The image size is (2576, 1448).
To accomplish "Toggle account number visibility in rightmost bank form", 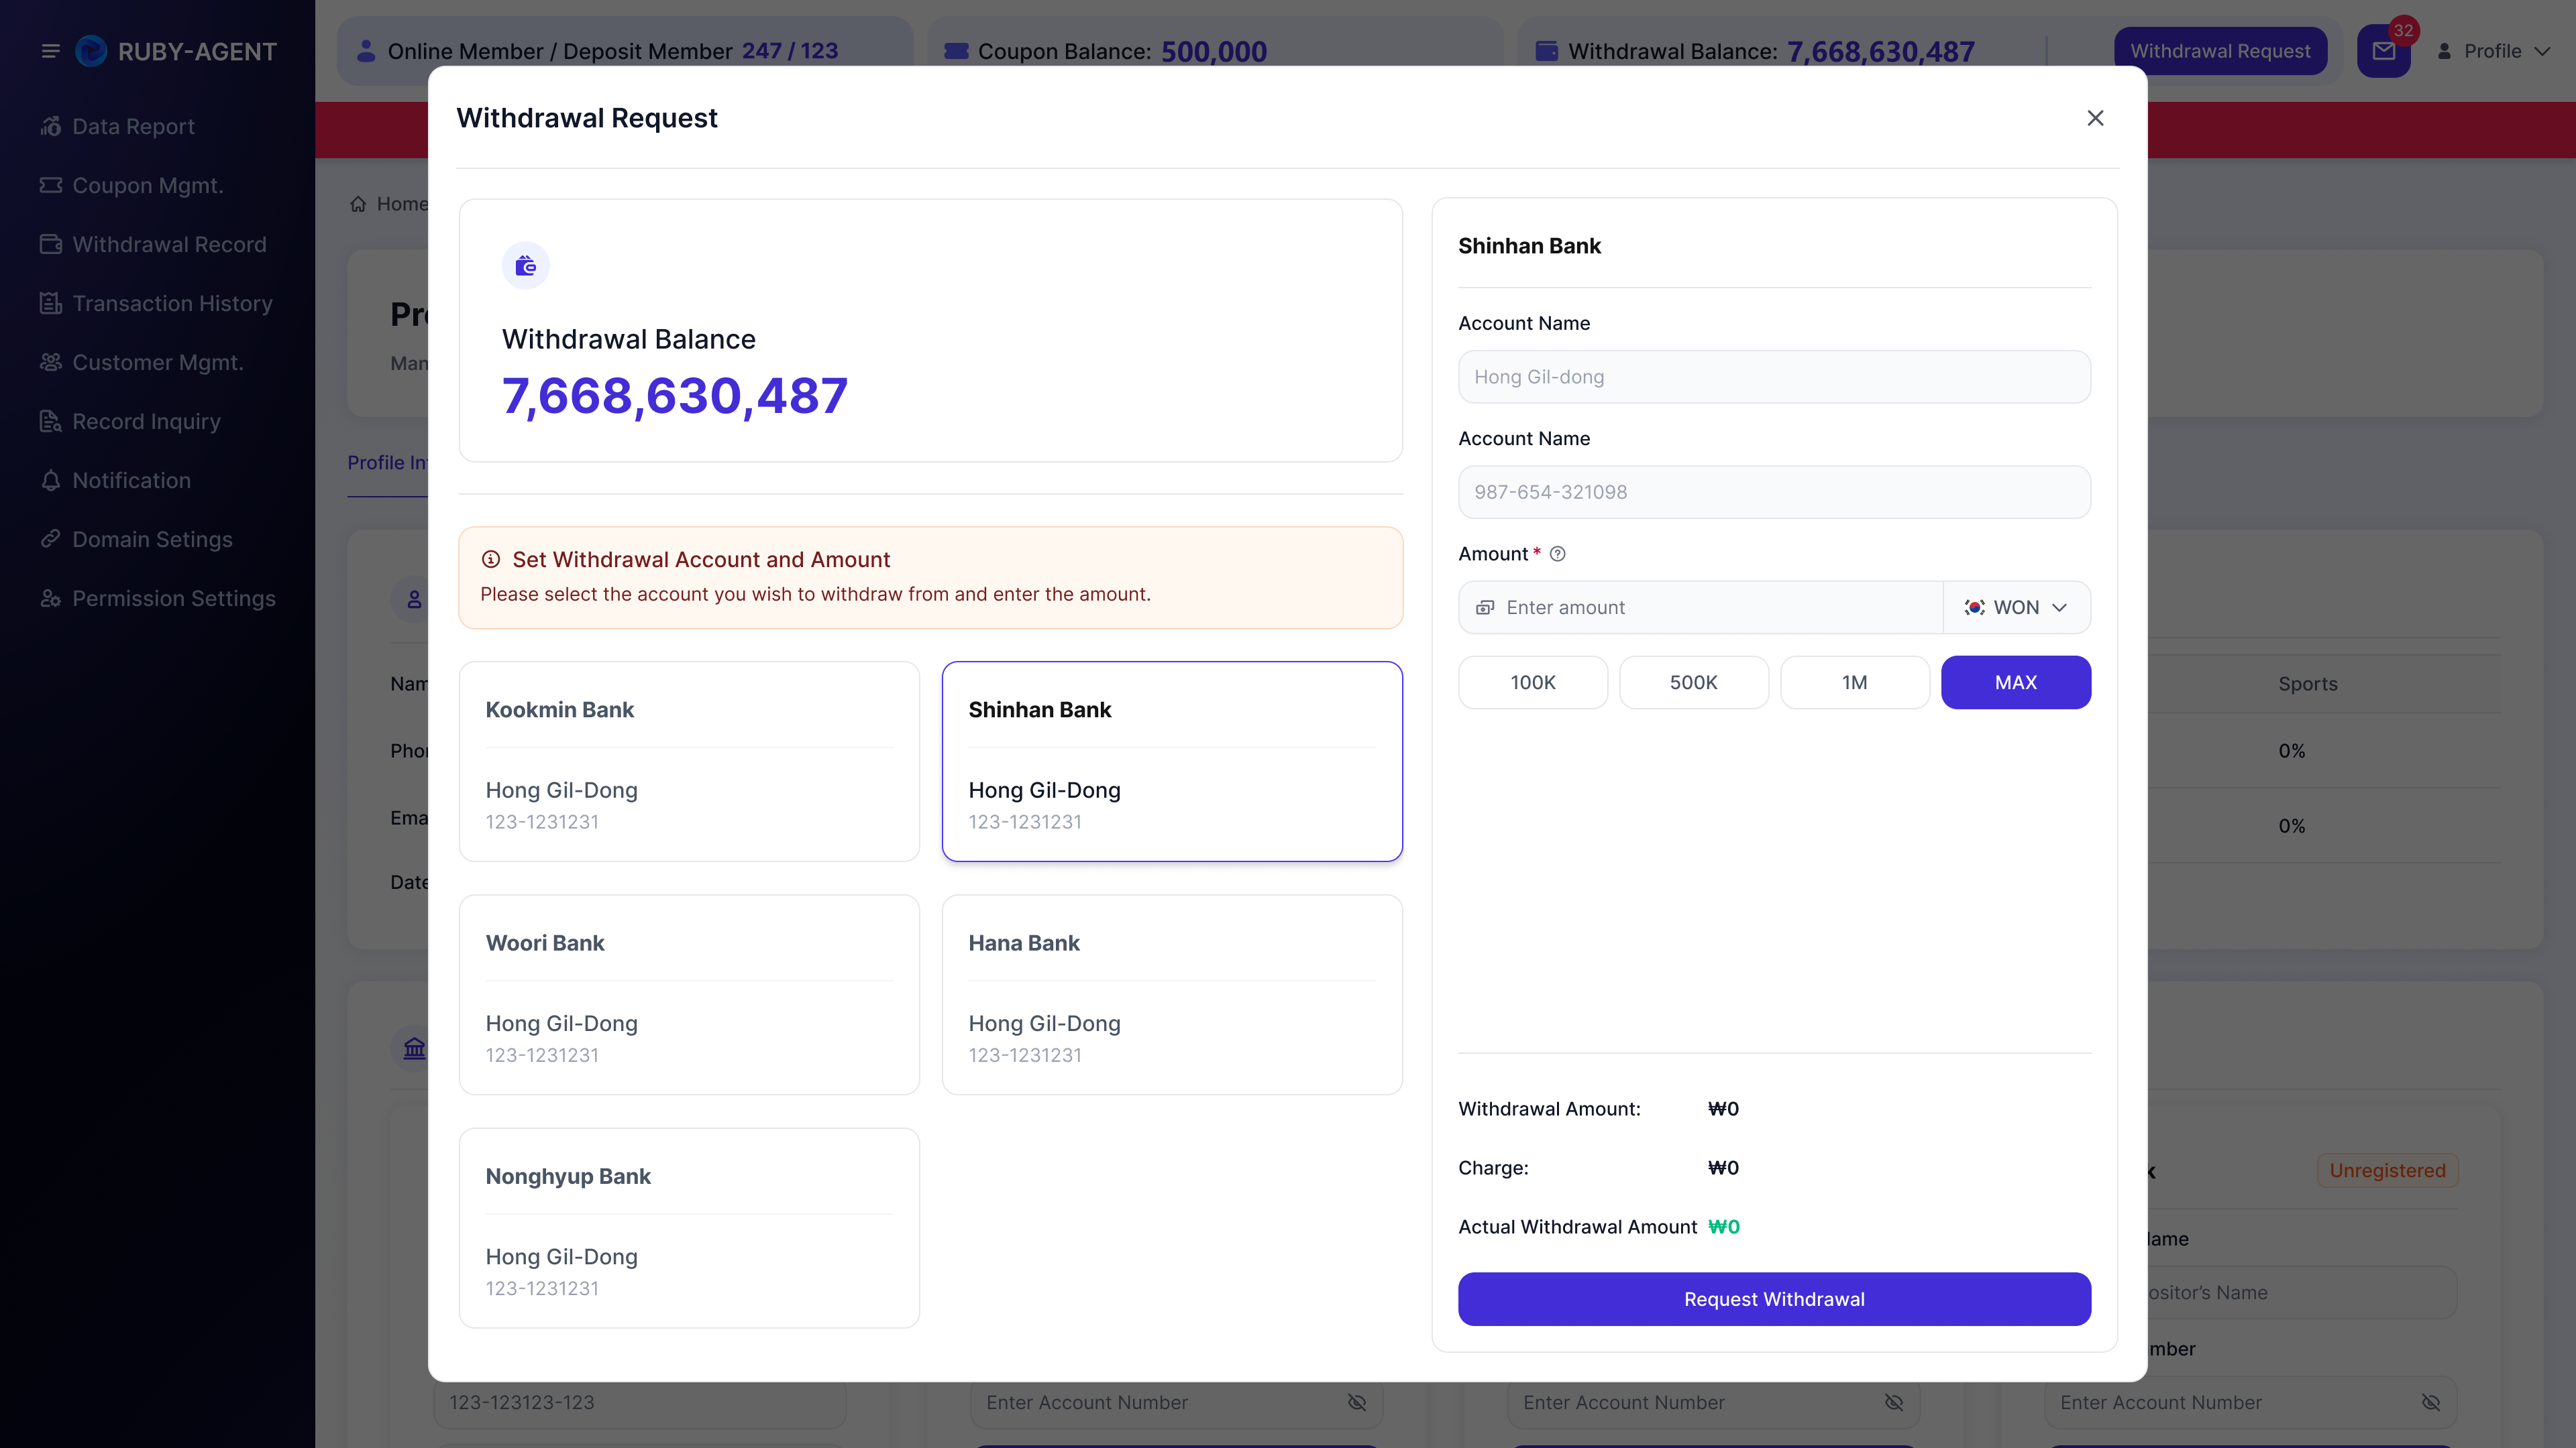I will pos(2431,1402).
